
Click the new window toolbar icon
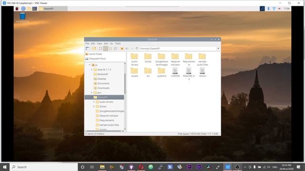pos(88,48)
